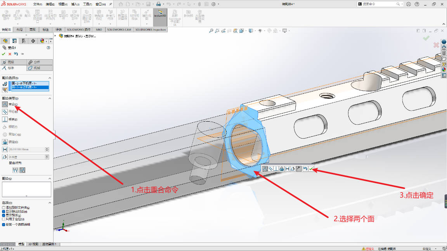Uncheck 显示预览 checkbox
This screenshot has height=251, width=447.
pyautogui.click(x=3, y=215)
